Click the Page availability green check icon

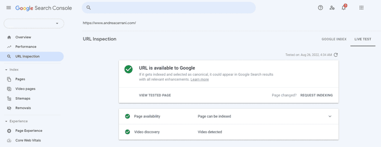point(127,116)
